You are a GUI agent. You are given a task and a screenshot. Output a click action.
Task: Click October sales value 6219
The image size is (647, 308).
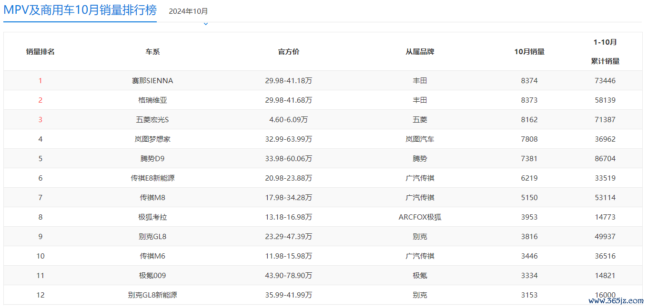pos(529,178)
